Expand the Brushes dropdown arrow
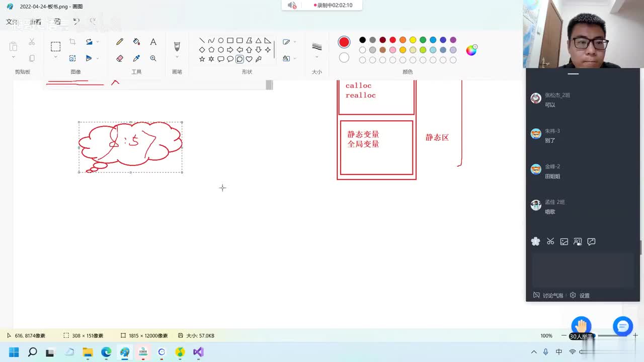Screen dimensions: 644x362 (177, 57)
